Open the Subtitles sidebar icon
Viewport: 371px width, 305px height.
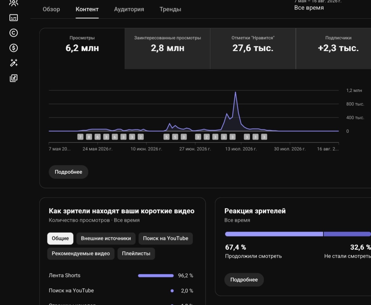pyautogui.click(x=14, y=18)
